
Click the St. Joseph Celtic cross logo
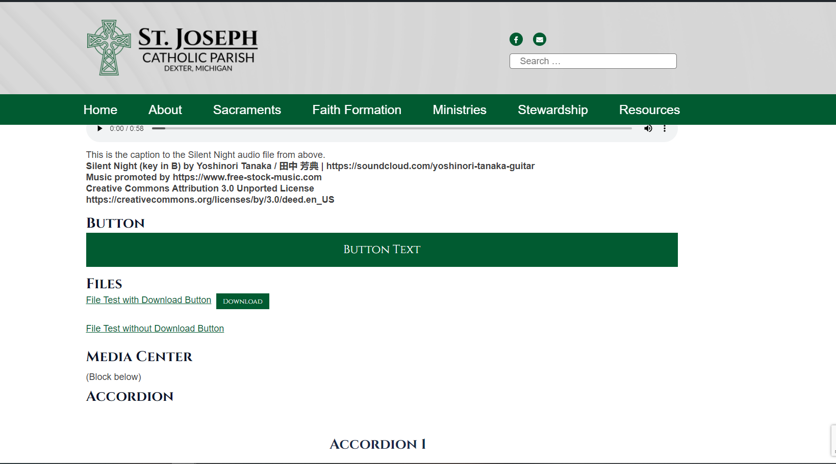109,48
